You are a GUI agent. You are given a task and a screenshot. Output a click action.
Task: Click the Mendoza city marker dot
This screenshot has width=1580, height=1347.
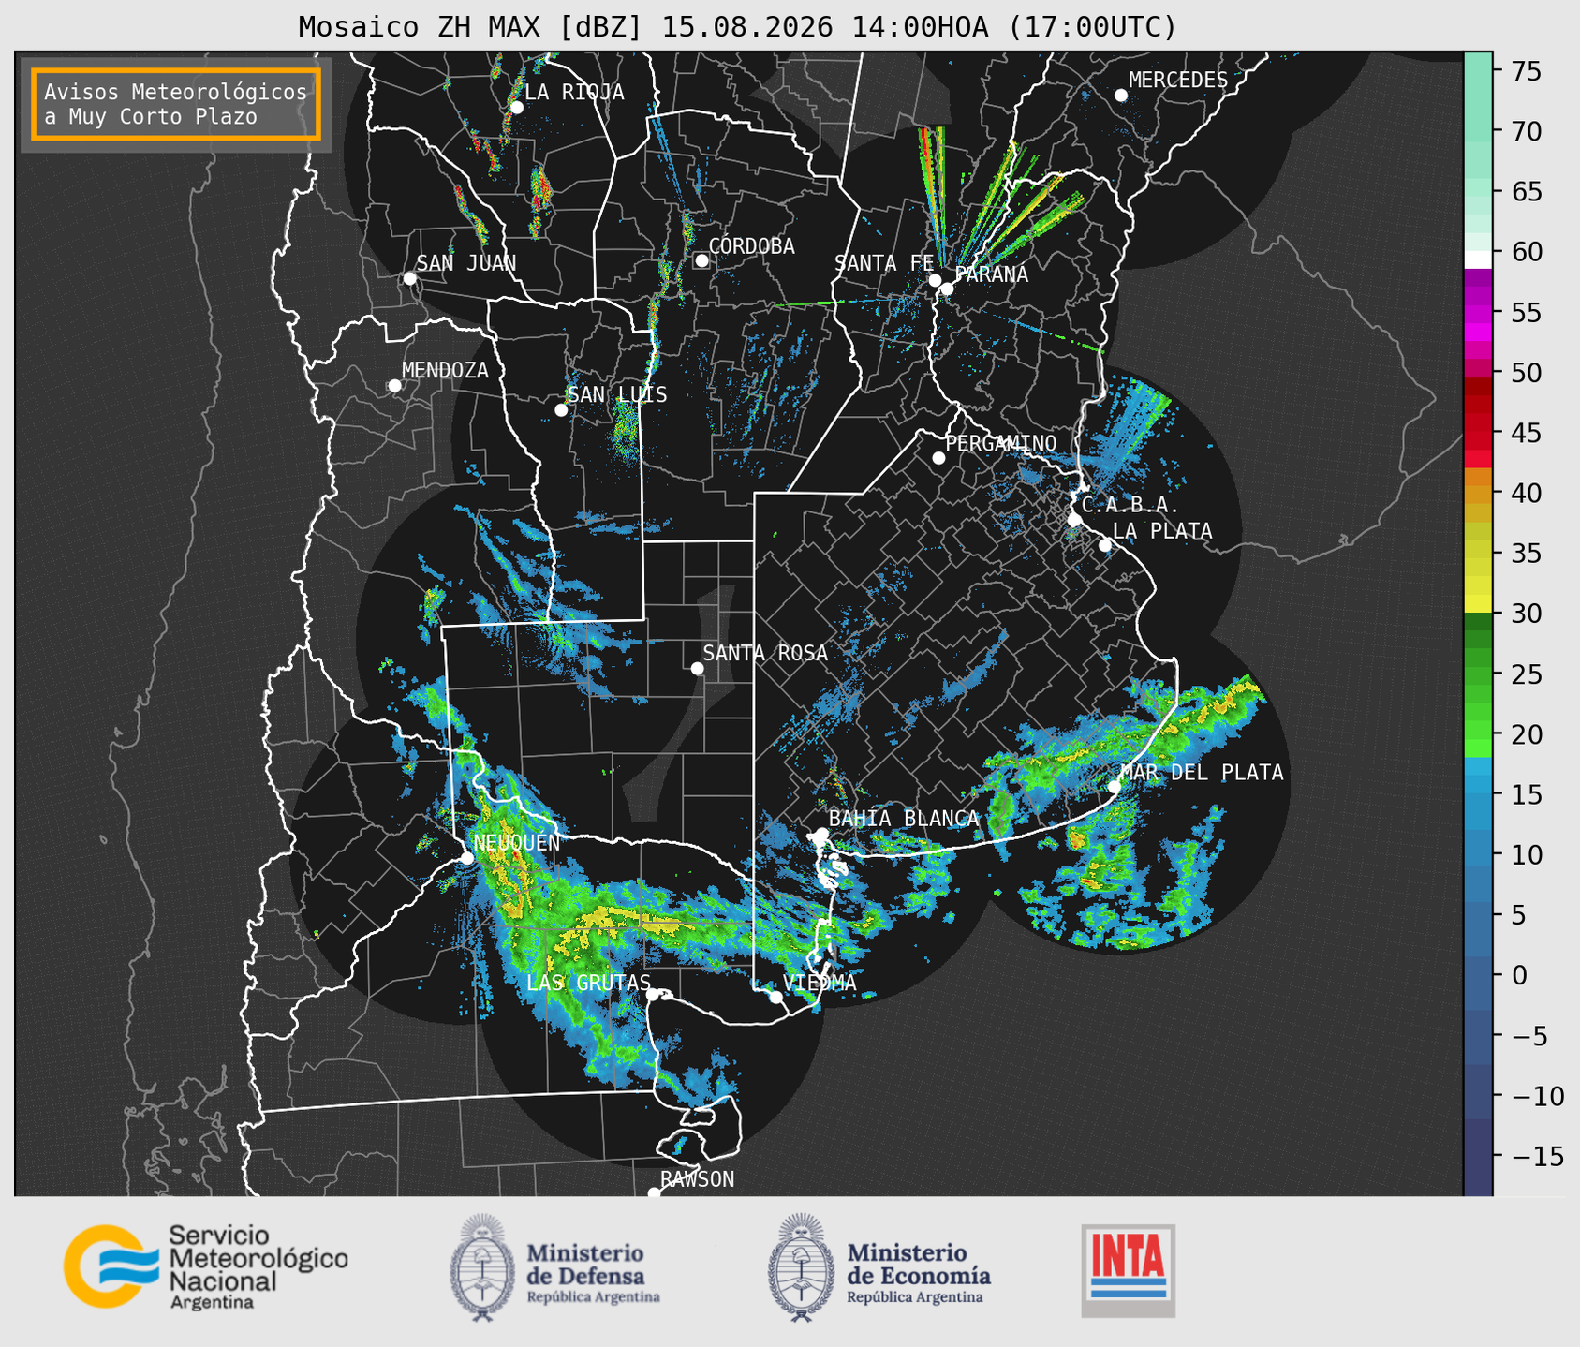[394, 386]
